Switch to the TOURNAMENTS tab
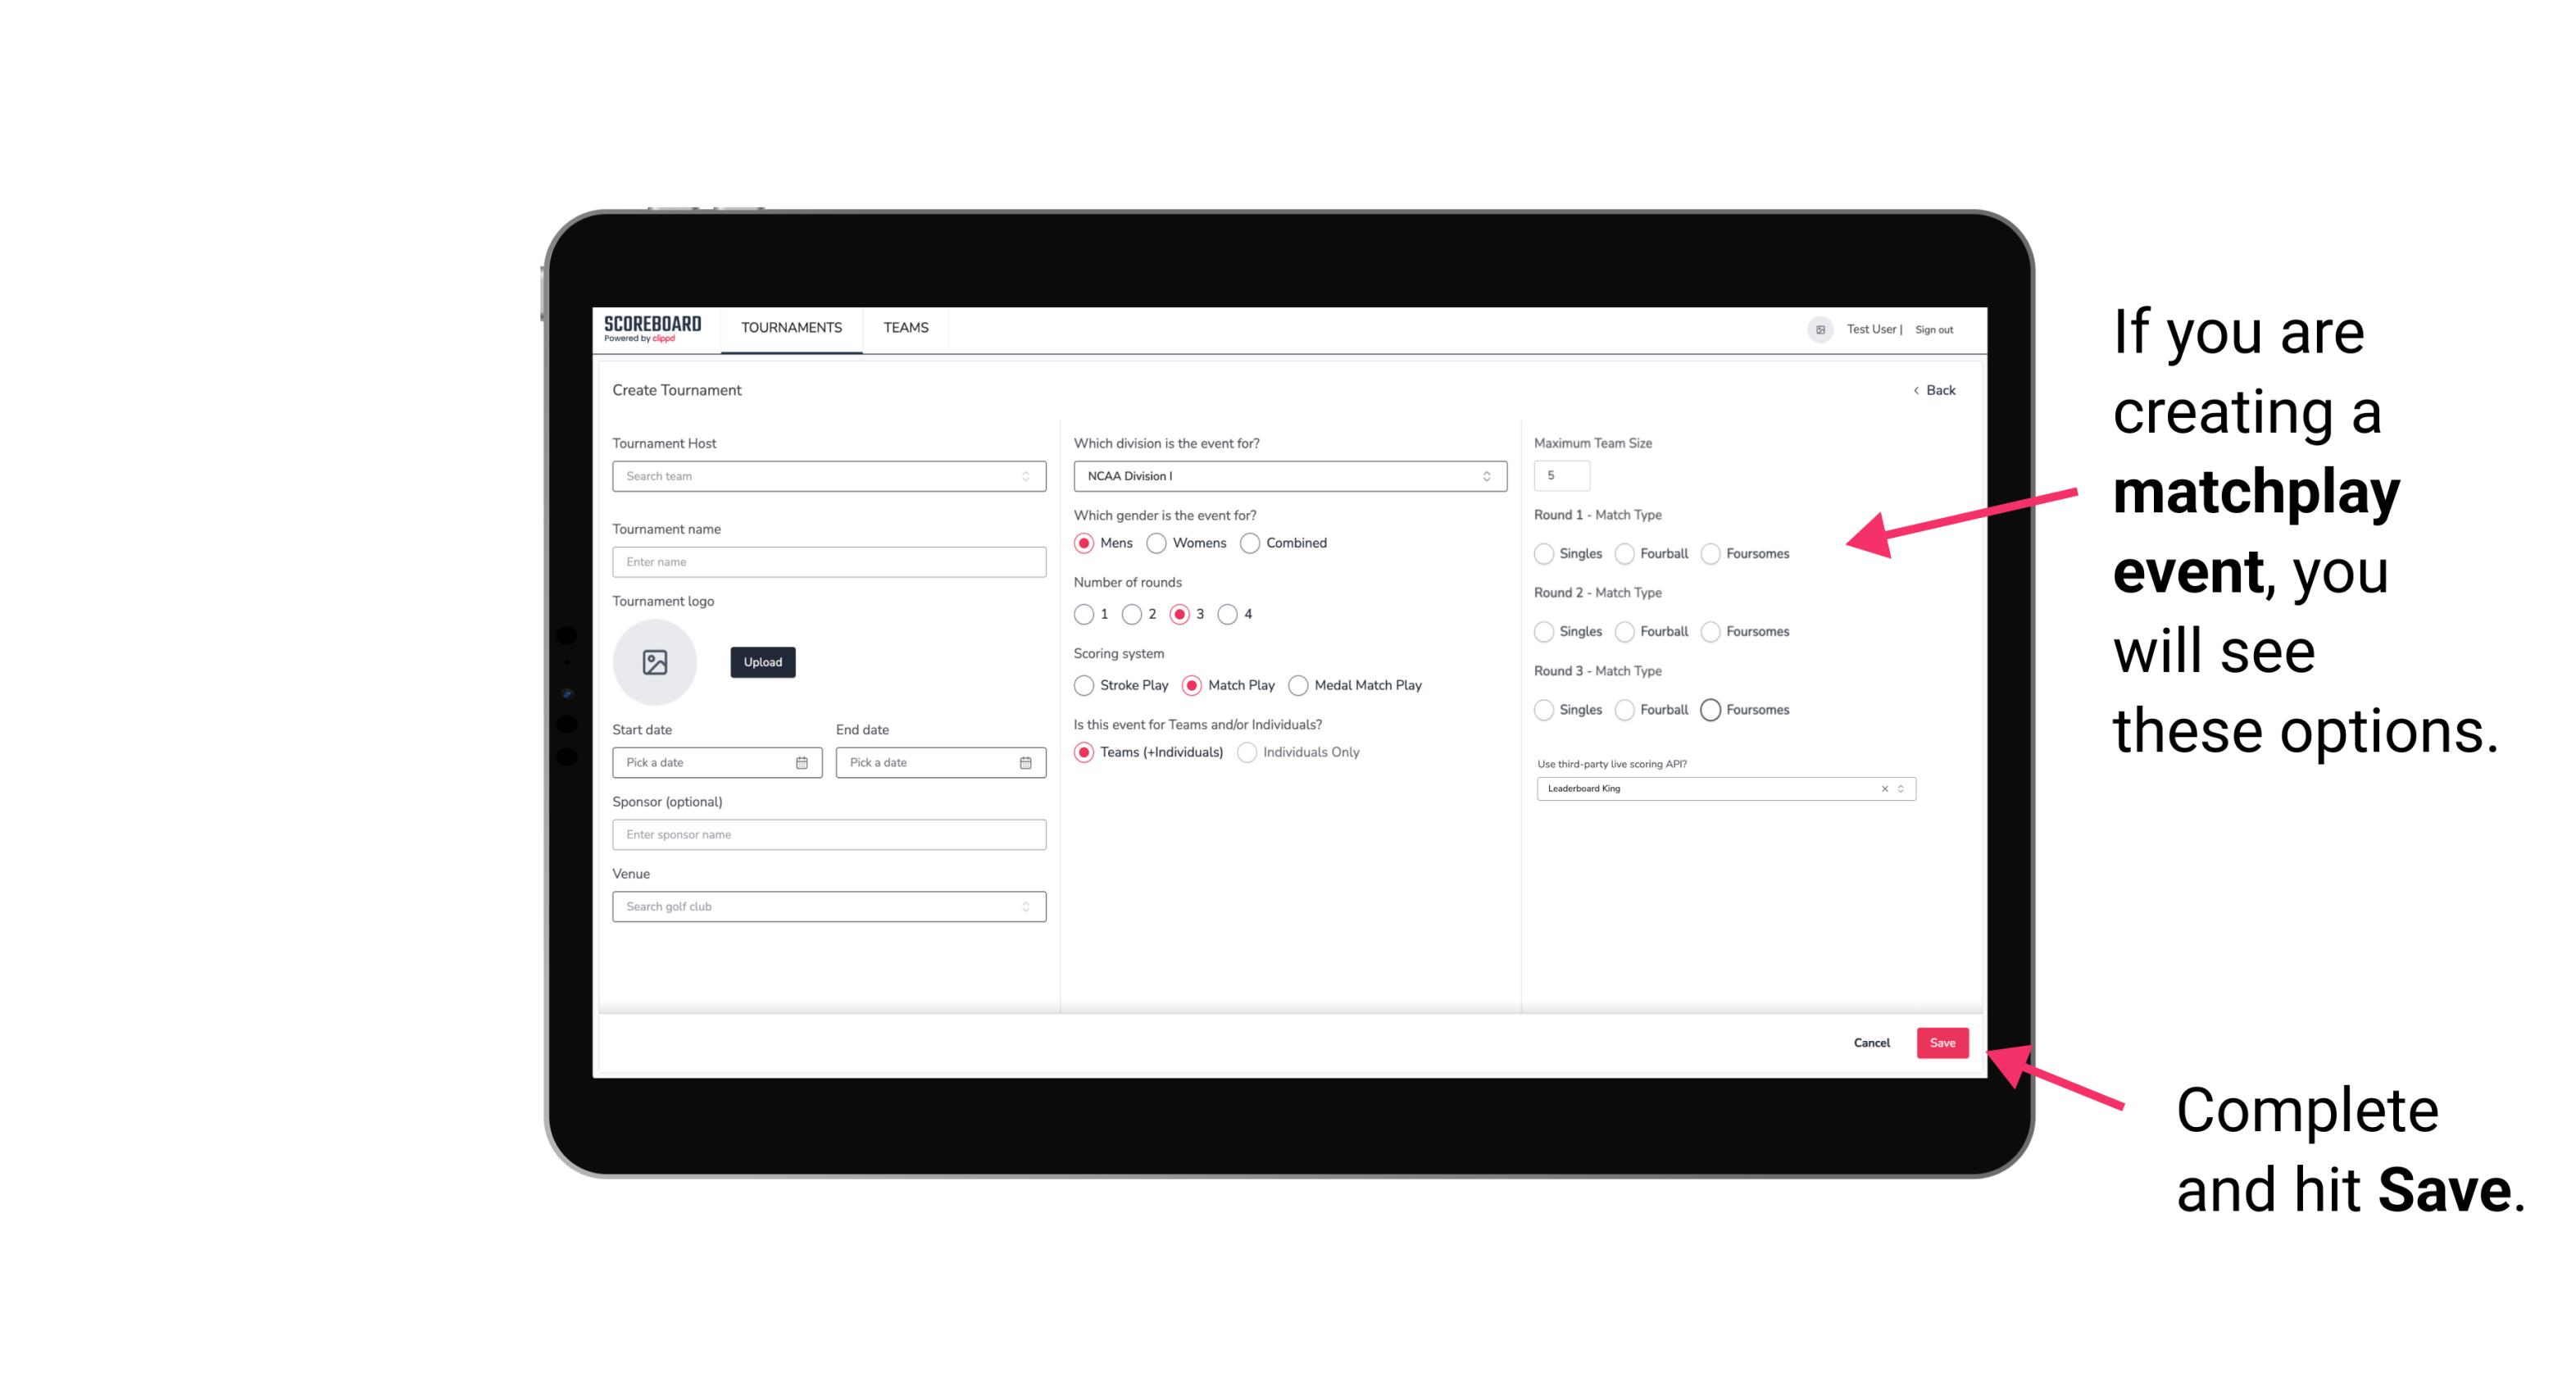Viewport: 2576px width, 1386px height. [788, 328]
